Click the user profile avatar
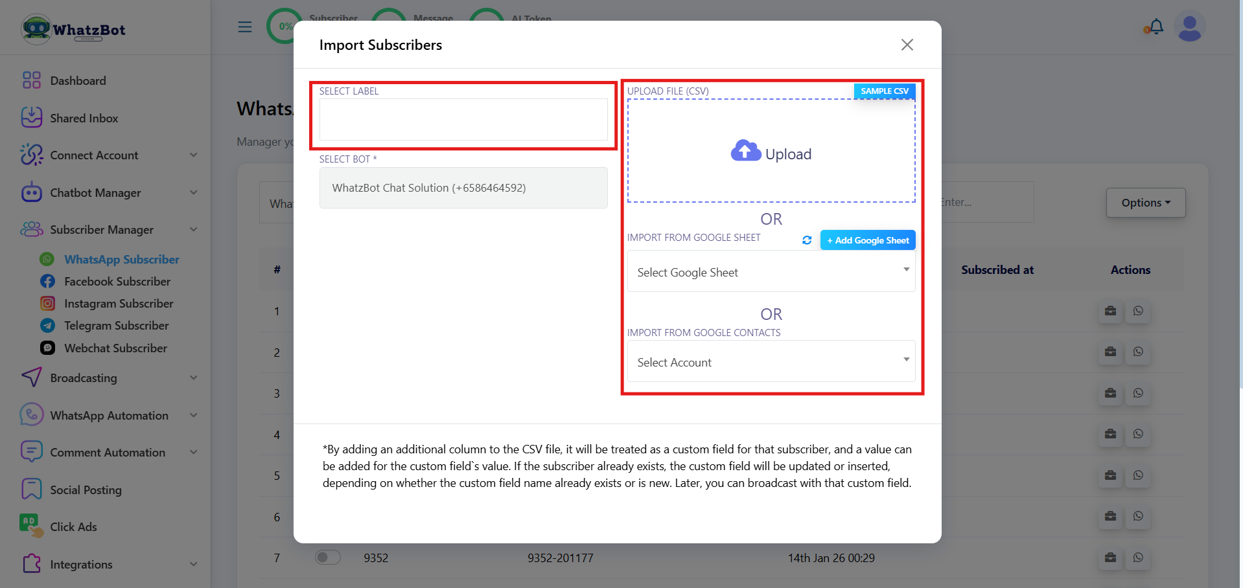 (x=1190, y=27)
